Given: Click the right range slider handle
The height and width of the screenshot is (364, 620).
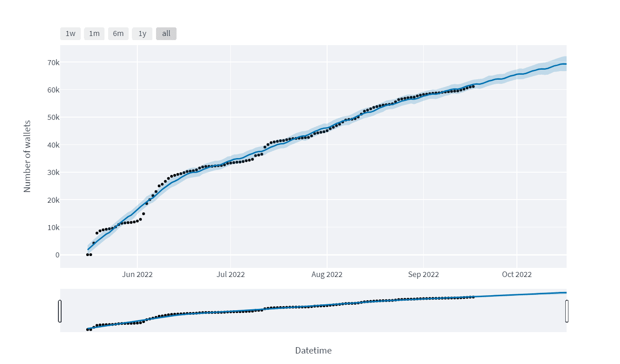Looking at the screenshot, I should click(x=567, y=311).
